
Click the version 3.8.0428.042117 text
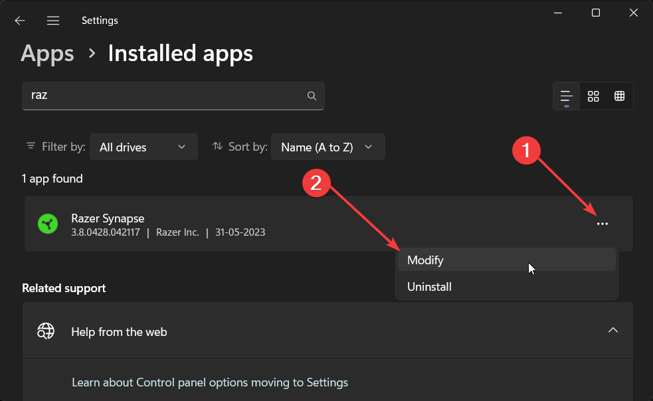(x=106, y=232)
